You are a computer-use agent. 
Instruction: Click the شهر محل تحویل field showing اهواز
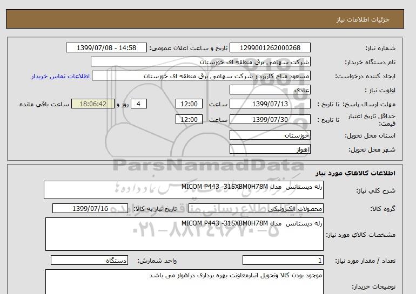coord(271,149)
